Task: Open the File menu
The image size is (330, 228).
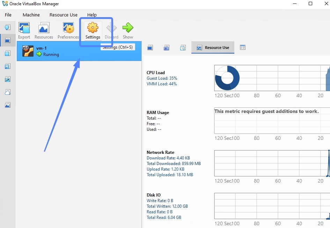Action: point(8,15)
